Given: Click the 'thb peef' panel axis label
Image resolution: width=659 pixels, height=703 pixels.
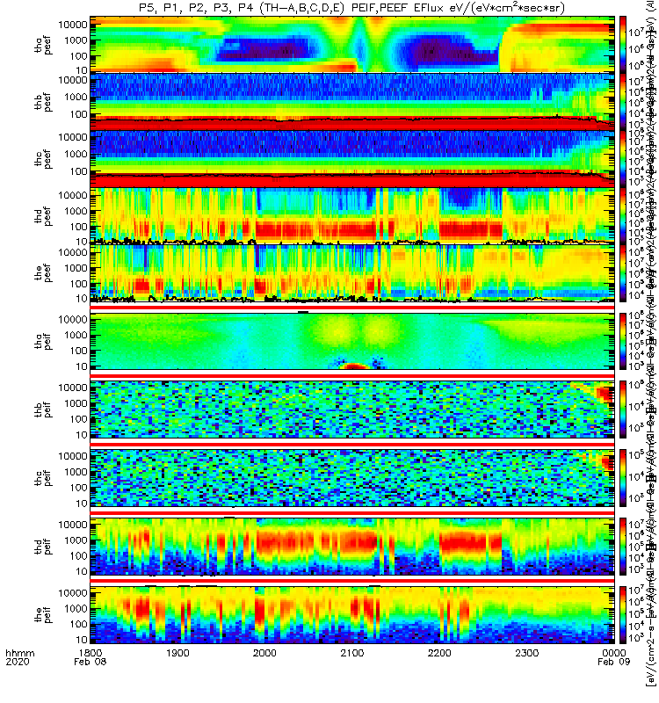Looking at the screenshot, I should tap(43, 102).
